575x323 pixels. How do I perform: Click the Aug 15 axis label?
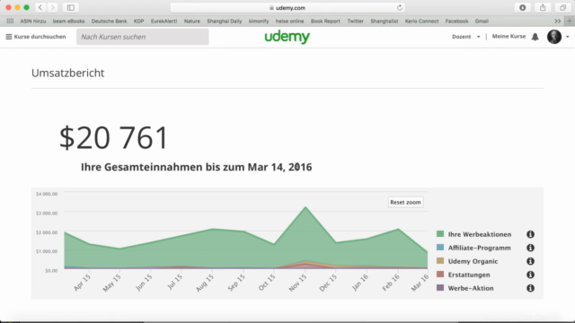click(205, 284)
